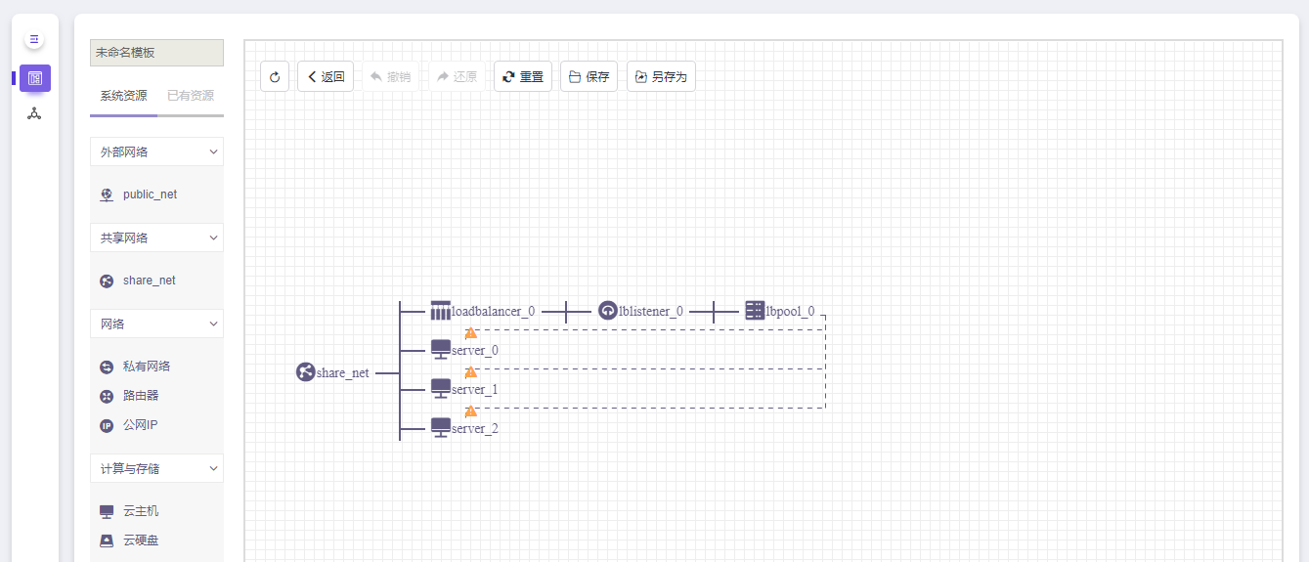Click the 保存 button

coord(589,76)
